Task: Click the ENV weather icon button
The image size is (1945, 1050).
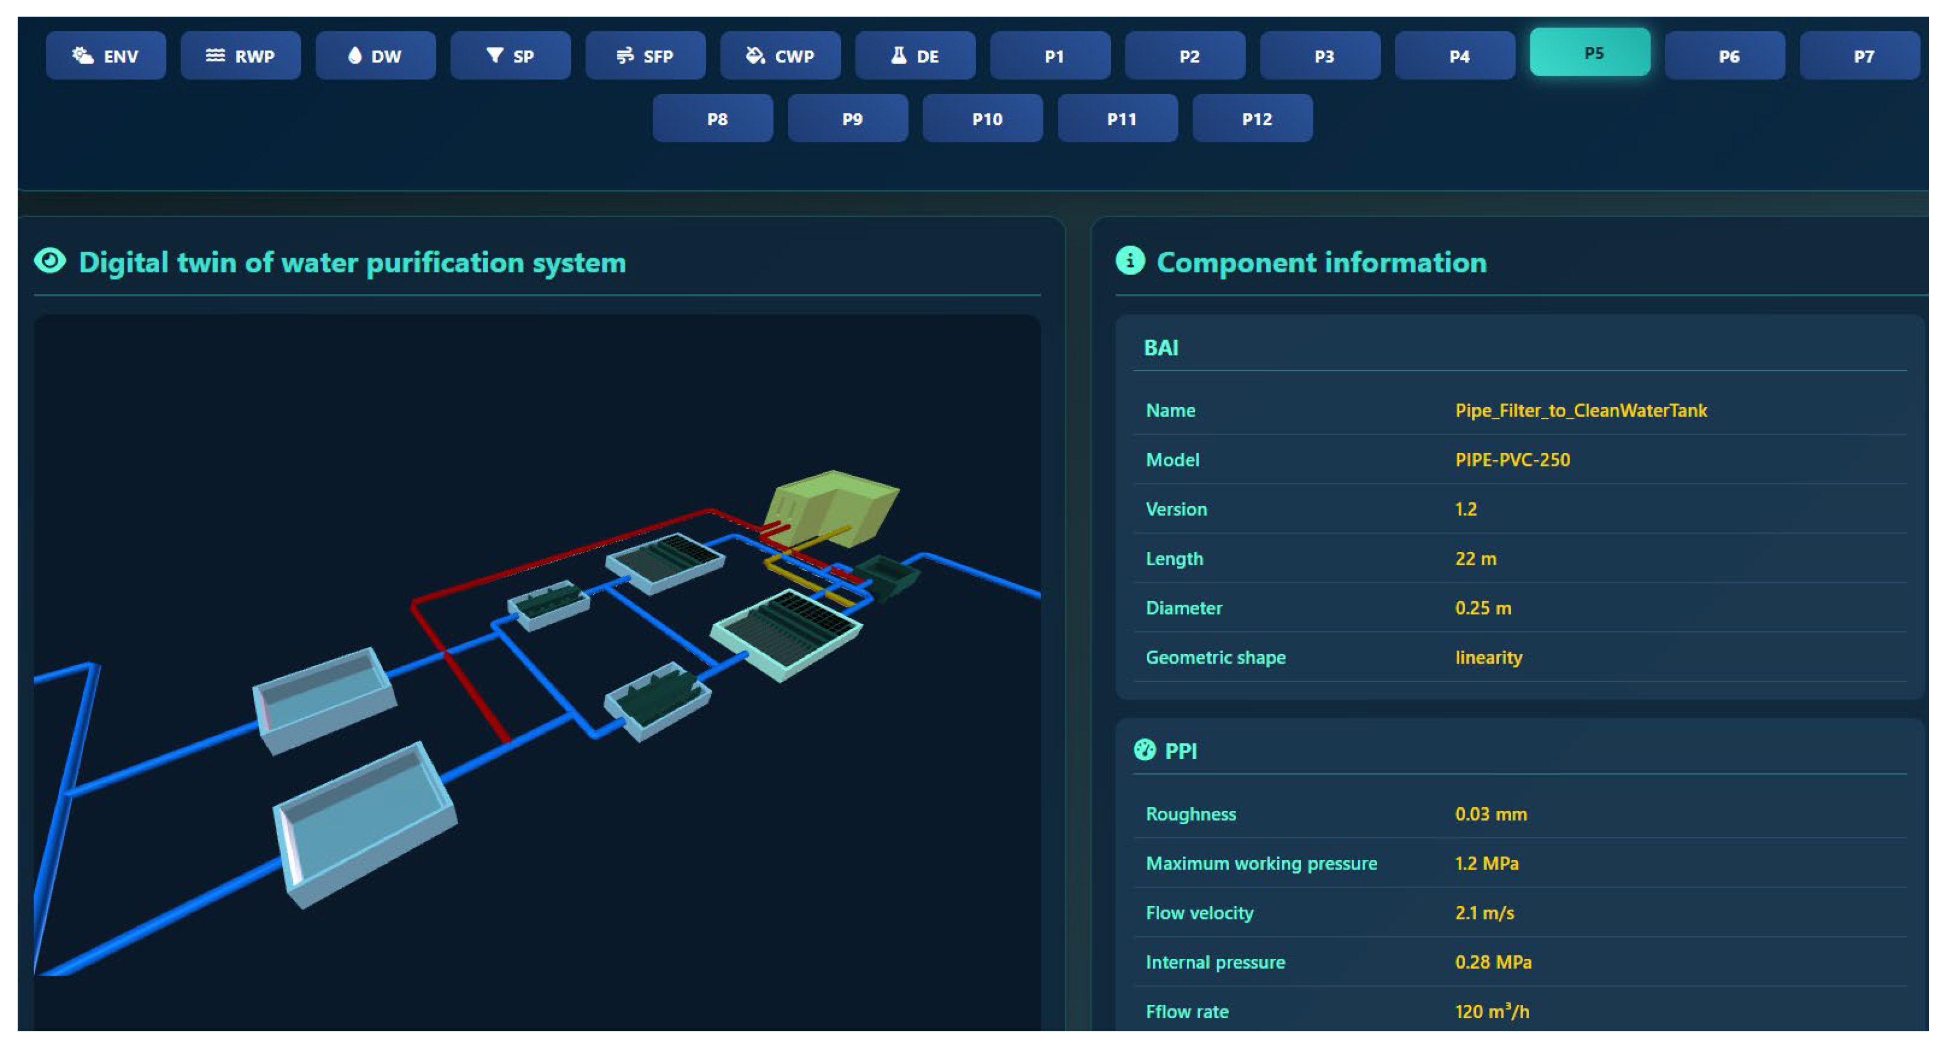Action: coord(82,55)
